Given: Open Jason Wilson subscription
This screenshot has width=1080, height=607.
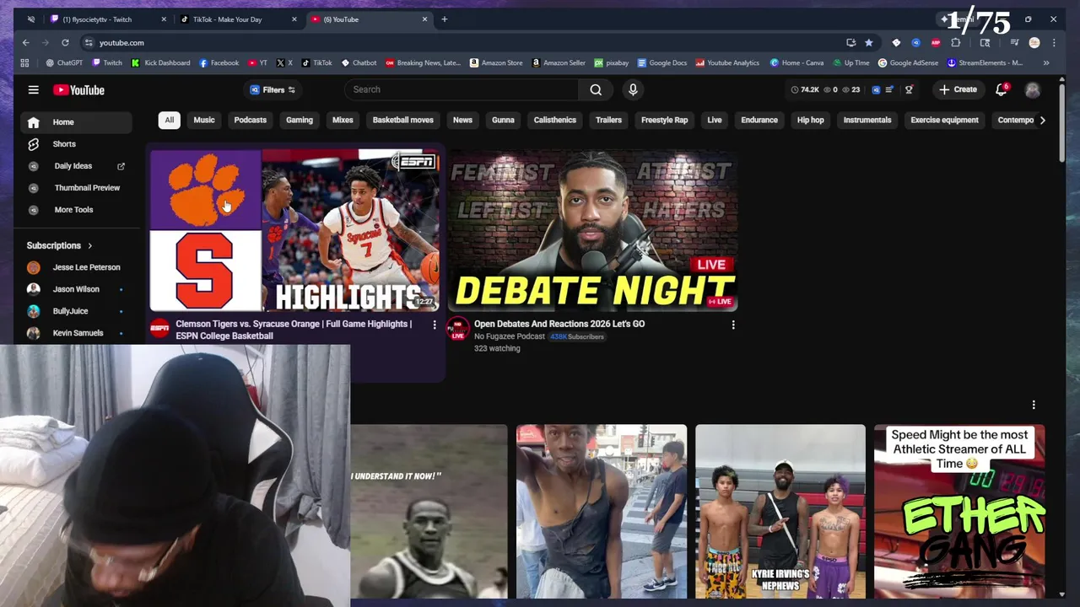Looking at the screenshot, I should pyautogui.click(x=76, y=289).
